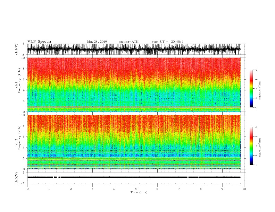Click the "VLF Spectra" title text
This screenshot has height=212, width=275.
pos(39,42)
